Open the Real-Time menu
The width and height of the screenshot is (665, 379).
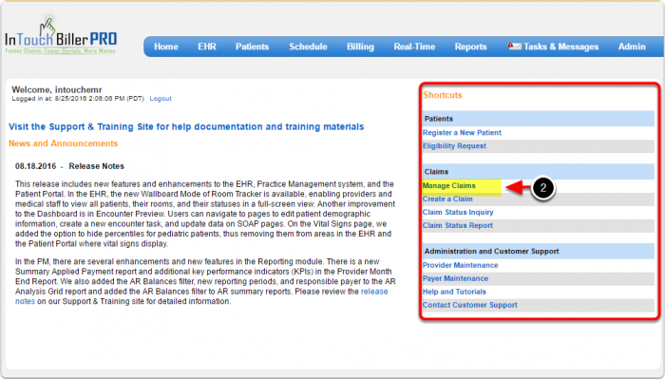(414, 47)
